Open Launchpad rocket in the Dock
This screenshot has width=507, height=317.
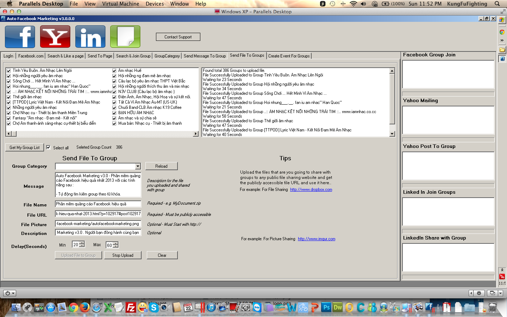[27, 307]
